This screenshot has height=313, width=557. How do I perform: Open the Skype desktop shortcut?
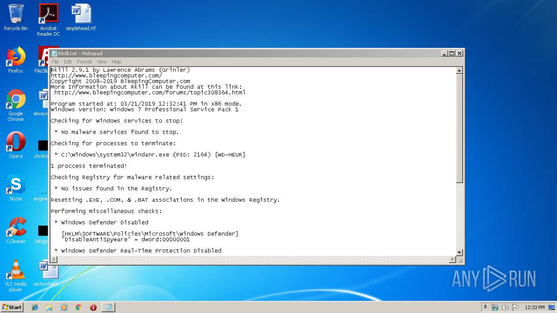(x=16, y=188)
